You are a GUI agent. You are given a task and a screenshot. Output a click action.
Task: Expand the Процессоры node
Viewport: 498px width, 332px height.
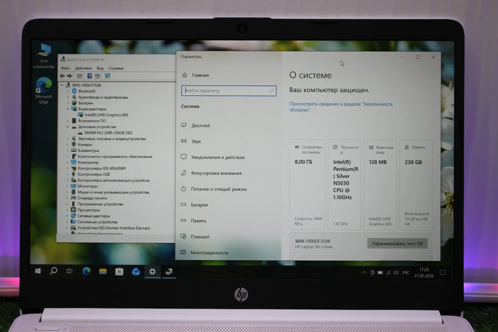click(x=67, y=210)
